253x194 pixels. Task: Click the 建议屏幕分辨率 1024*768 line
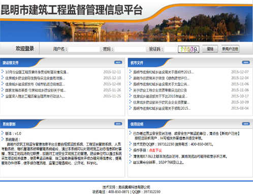point(159,163)
